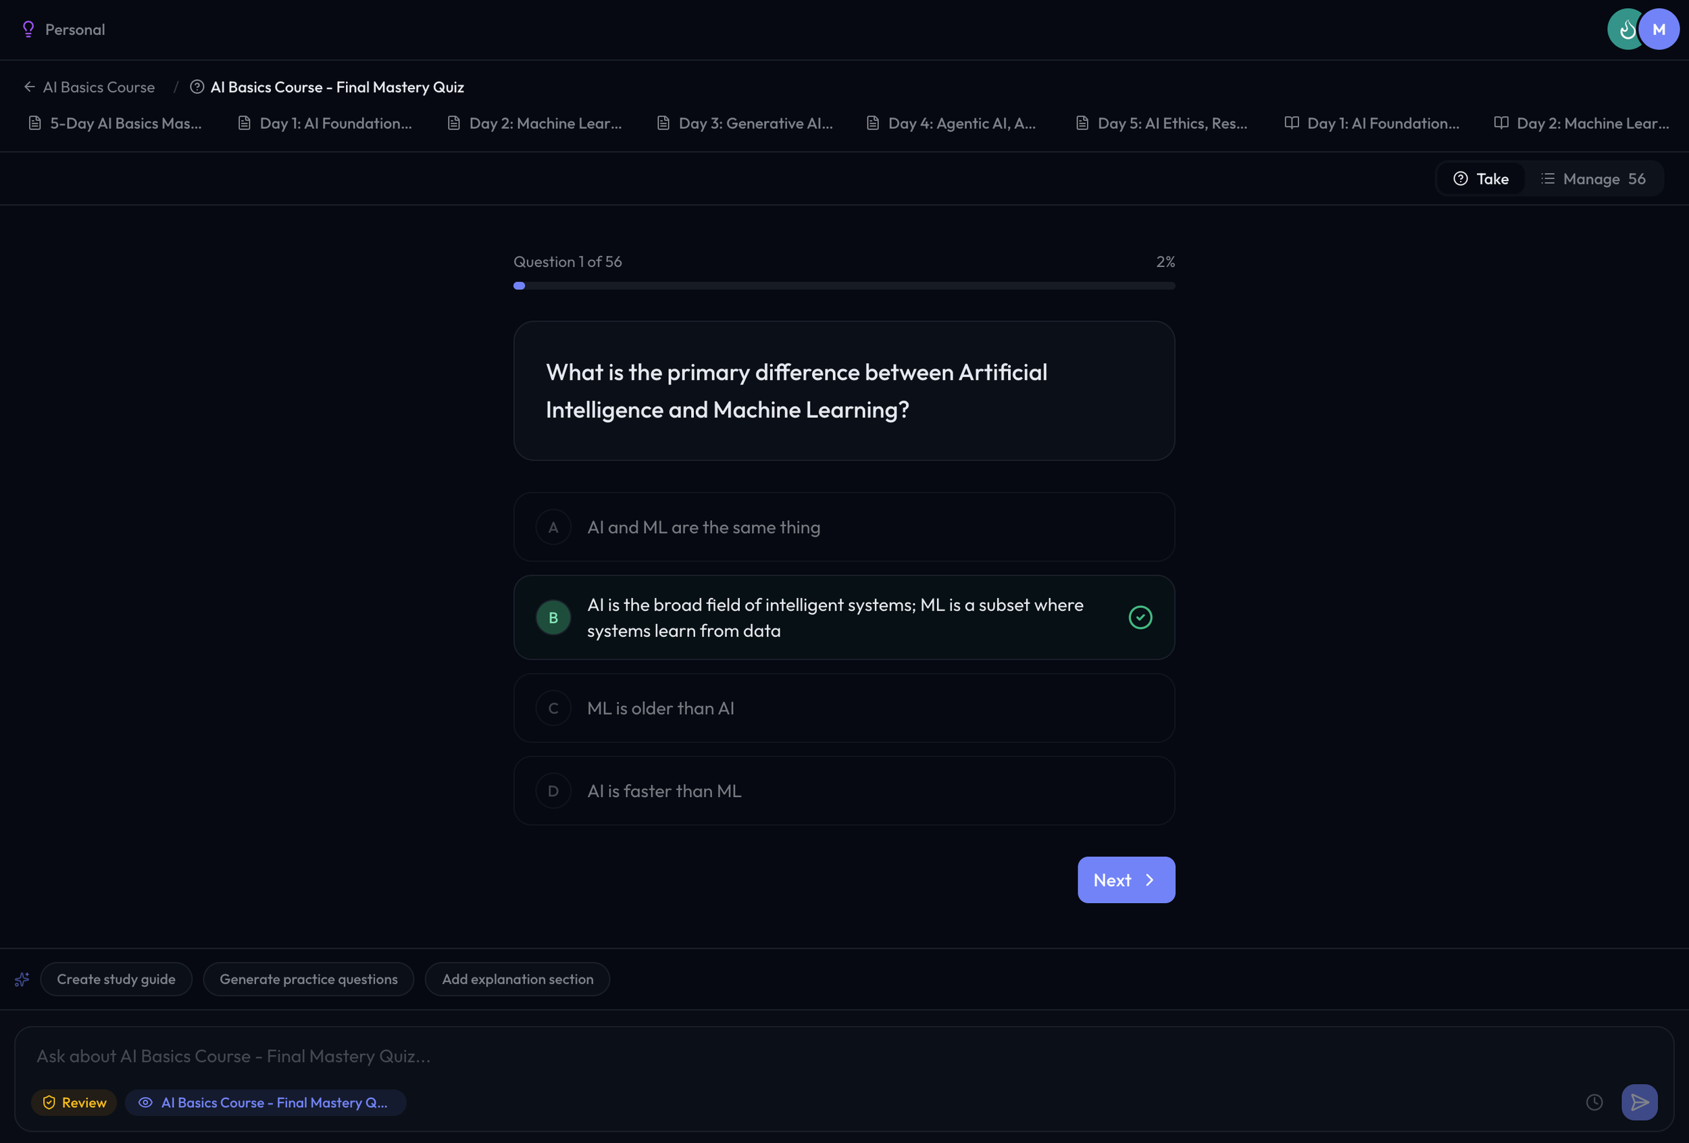The image size is (1689, 1143).
Task: Click the green checkmark on answer B
Action: coord(1140,617)
